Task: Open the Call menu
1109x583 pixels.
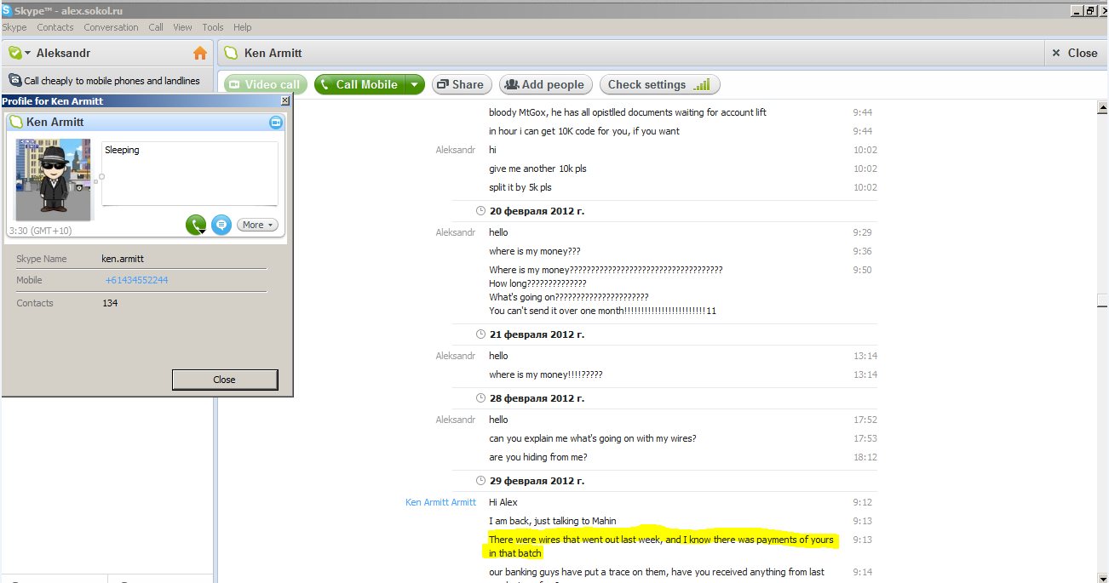Action: pos(156,27)
